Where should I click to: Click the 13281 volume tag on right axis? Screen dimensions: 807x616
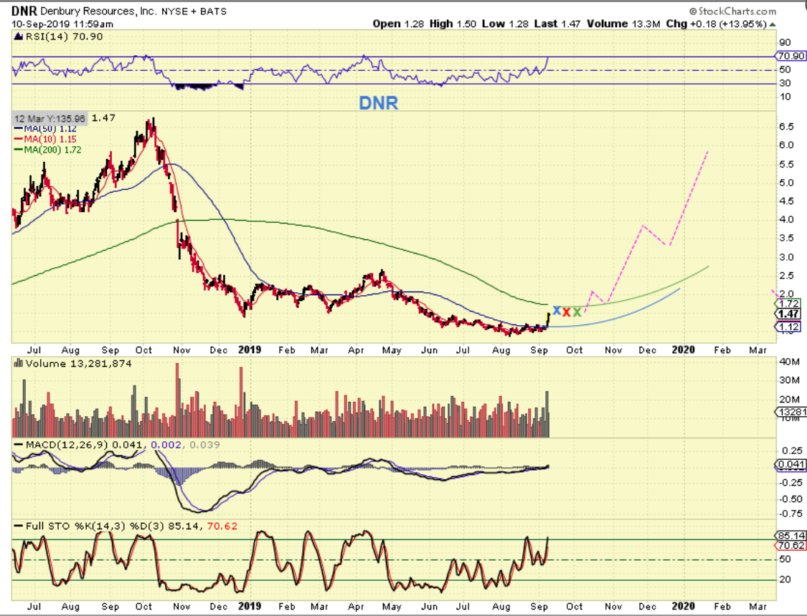[791, 412]
